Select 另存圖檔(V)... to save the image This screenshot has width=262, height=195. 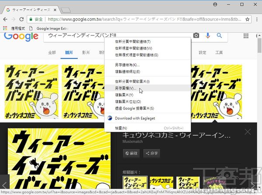tap(148, 88)
